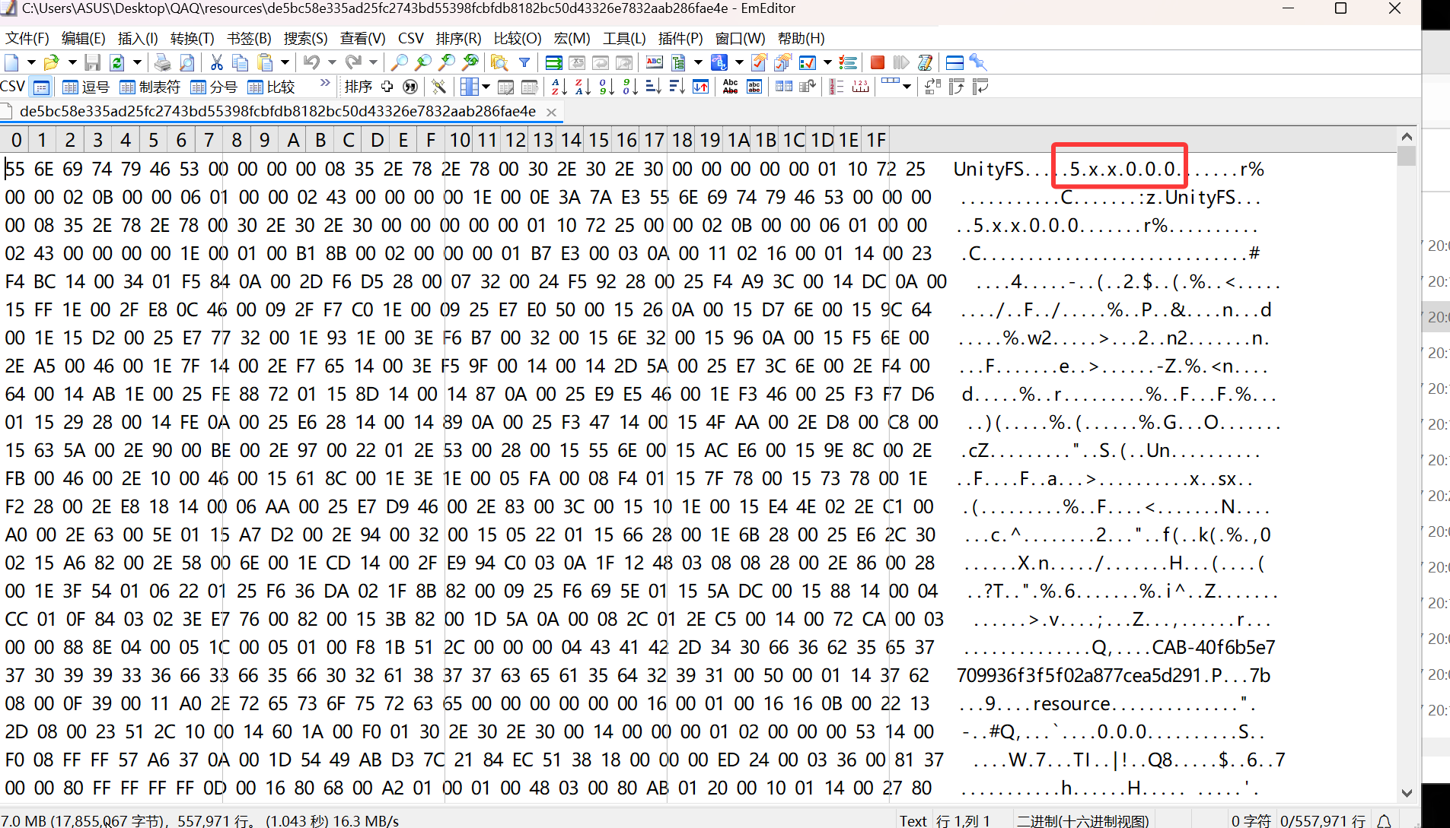Expand the CSV toolbar overflow chevron
Viewport: 1450px width, 828px height.
(x=325, y=83)
